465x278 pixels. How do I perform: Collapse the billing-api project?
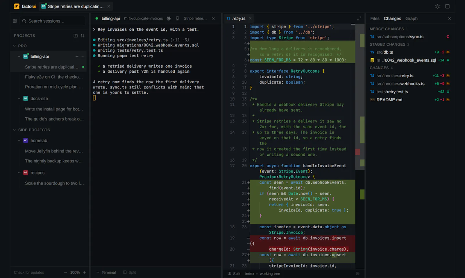(x=19, y=56)
